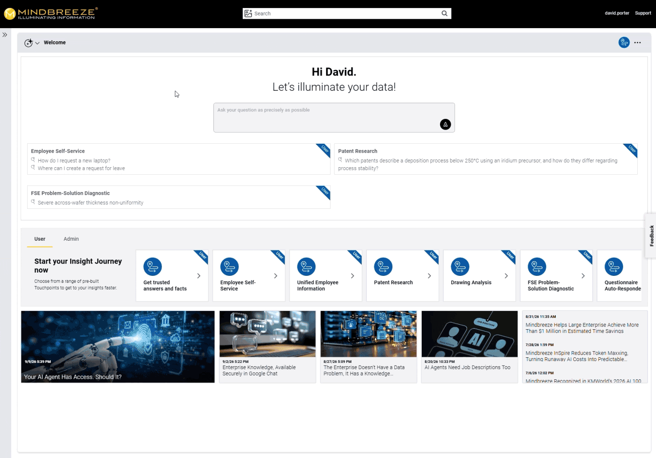Open '$1 Million in Estimated Time Savings' news

pyautogui.click(x=582, y=328)
